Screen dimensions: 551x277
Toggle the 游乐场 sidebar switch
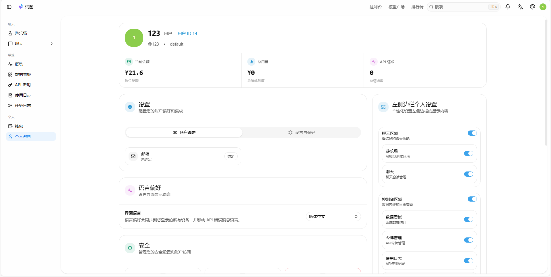coord(468,153)
